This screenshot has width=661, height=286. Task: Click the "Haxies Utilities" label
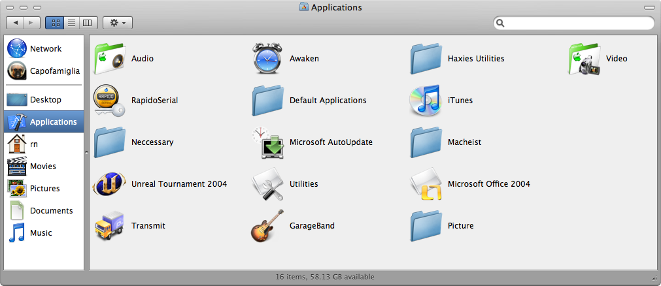(476, 59)
